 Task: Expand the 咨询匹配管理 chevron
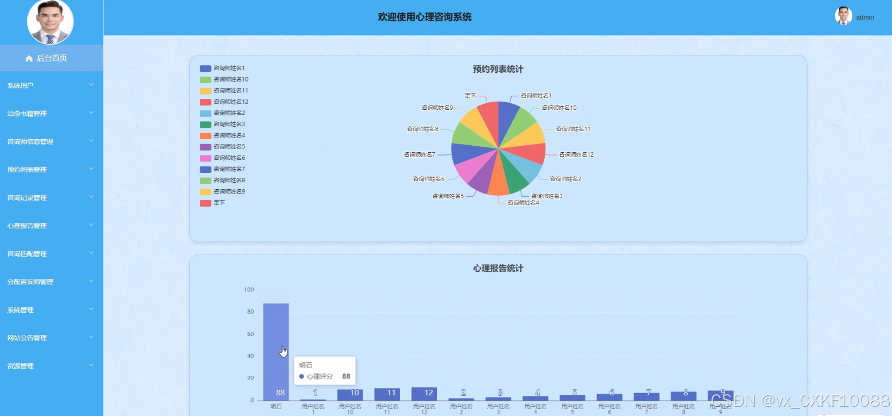[x=91, y=253]
